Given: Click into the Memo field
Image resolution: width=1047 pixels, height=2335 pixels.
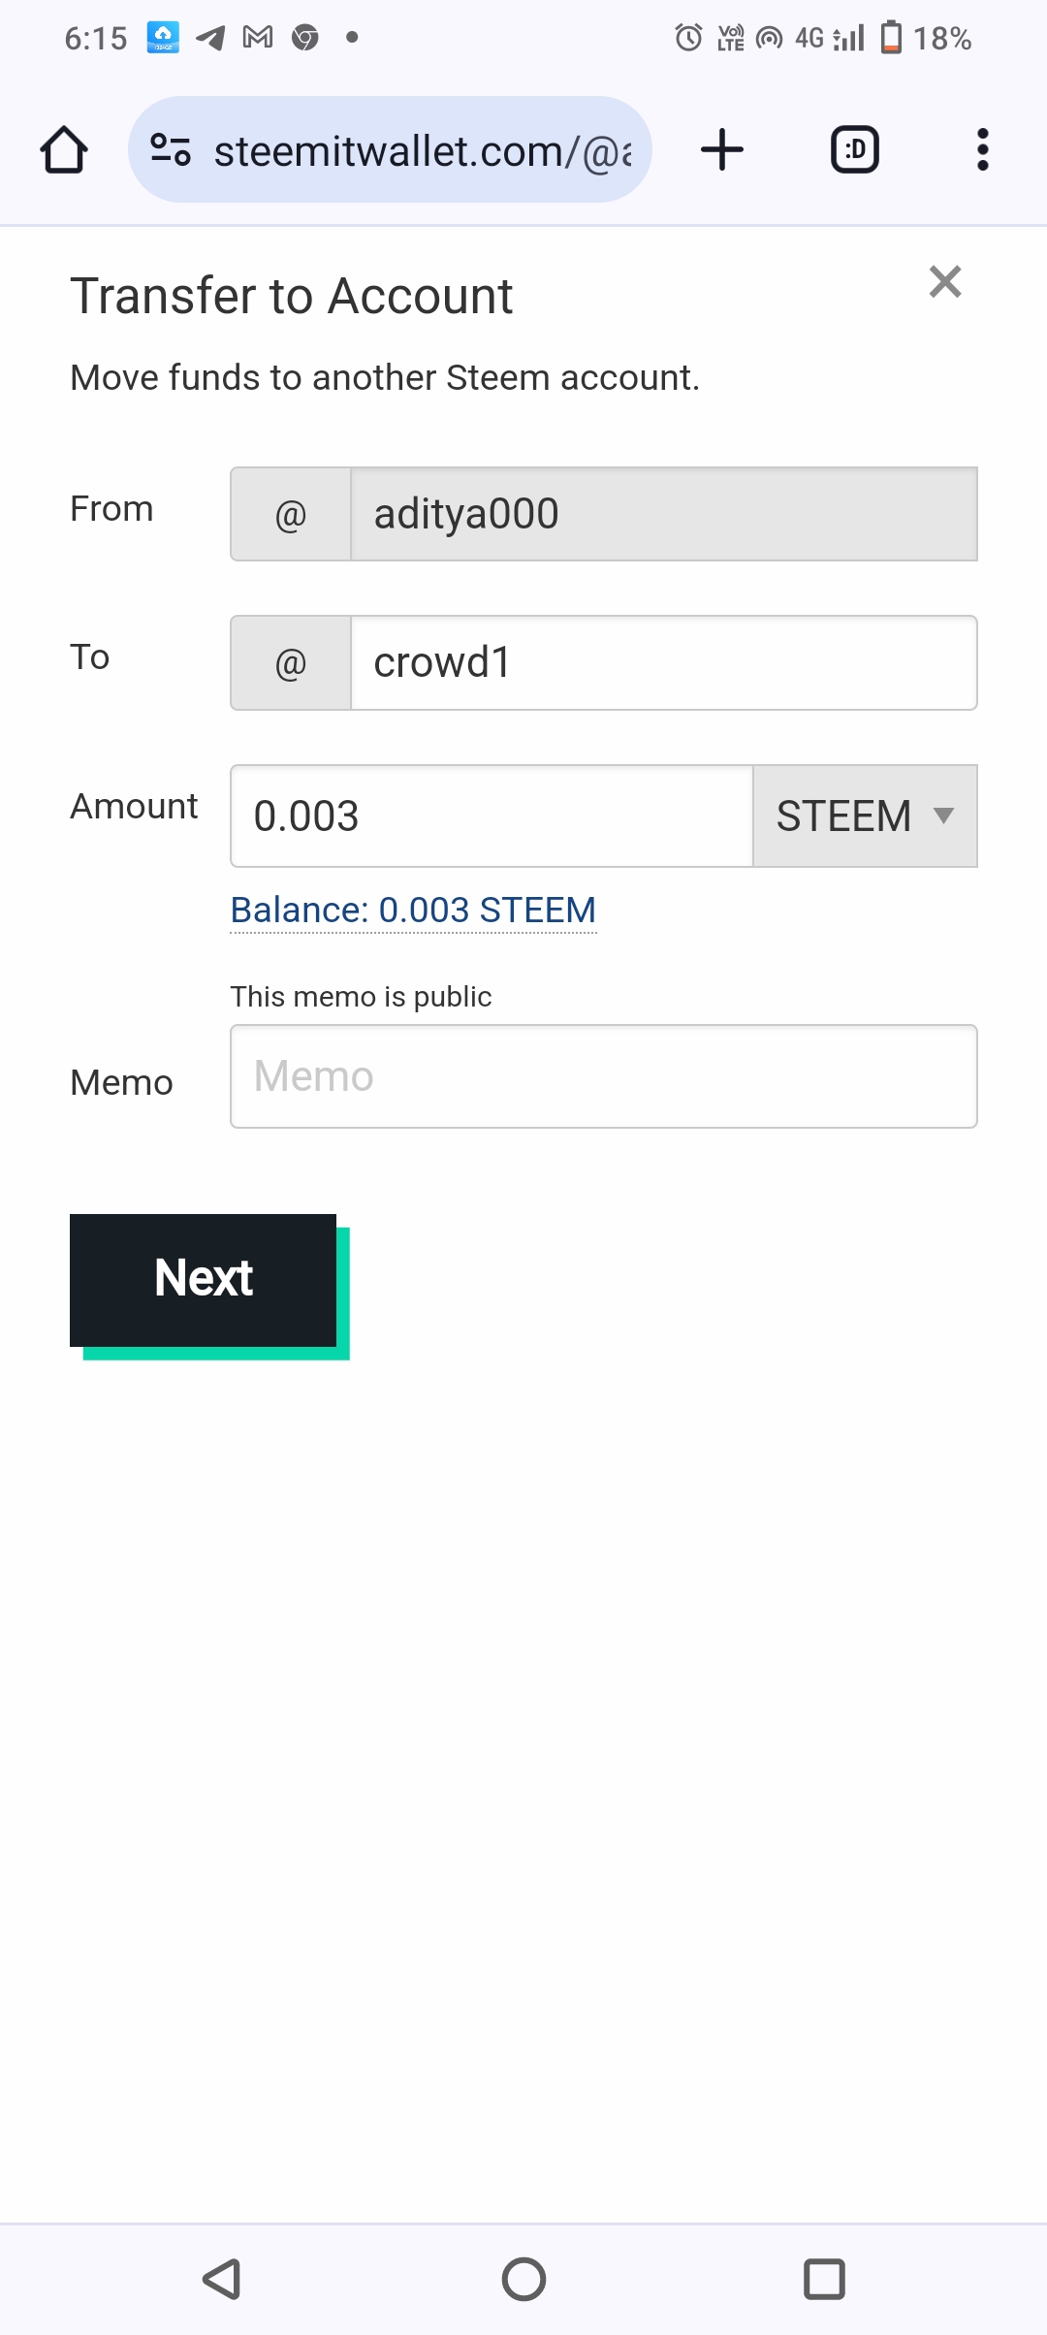Looking at the screenshot, I should point(603,1076).
